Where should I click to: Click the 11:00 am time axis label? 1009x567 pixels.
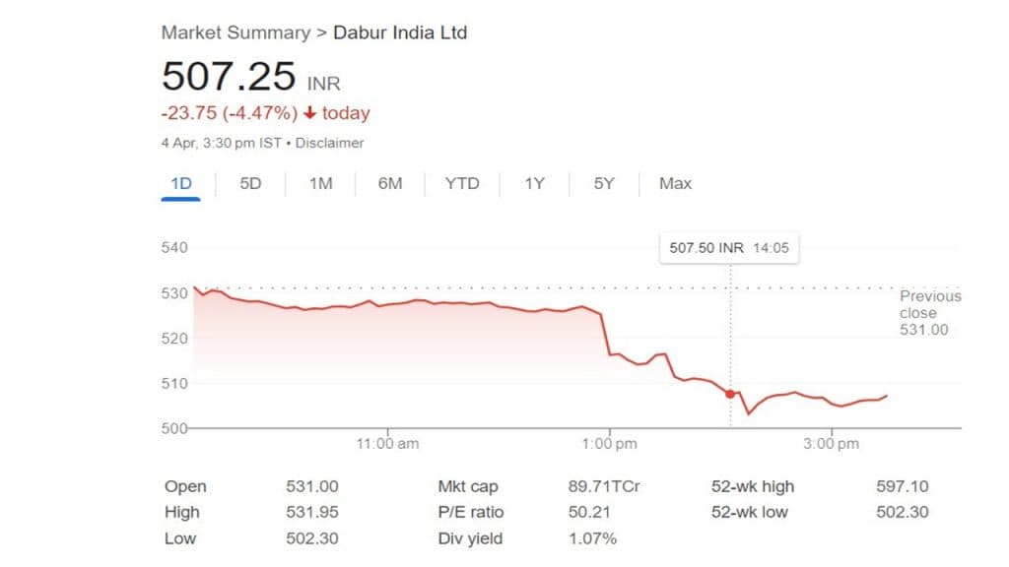[x=388, y=444]
